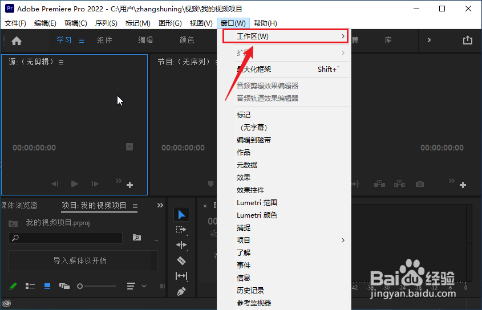Switch to 颜色 workspace
Image resolution: width=482 pixels, height=310 pixels.
[x=187, y=40]
